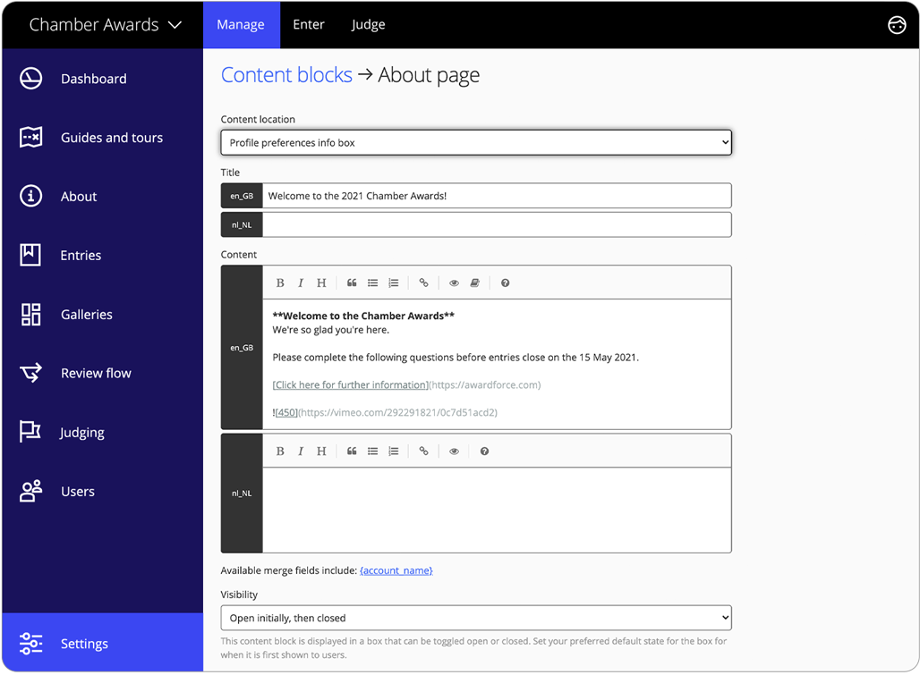The height and width of the screenshot is (675, 920).
Task: Insert a hyperlink in the nl_NL editor
Action: [x=423, y=451]
